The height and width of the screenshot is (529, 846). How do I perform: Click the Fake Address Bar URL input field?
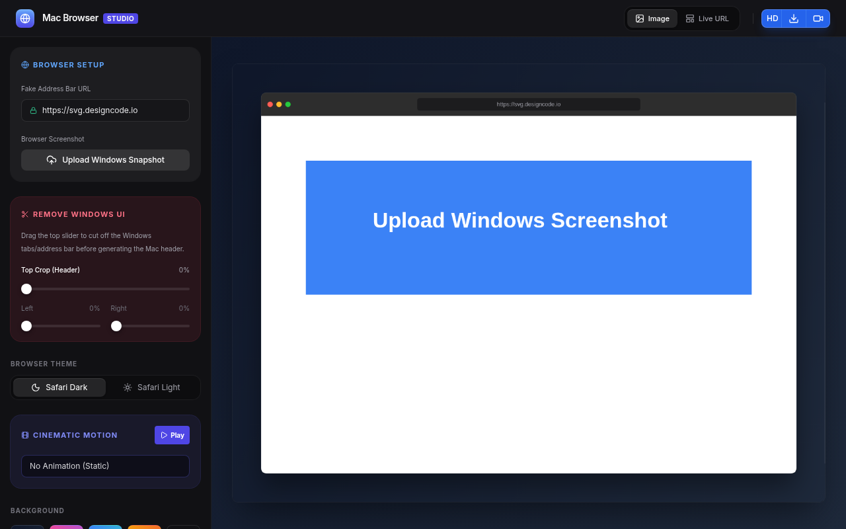point(105,110)
